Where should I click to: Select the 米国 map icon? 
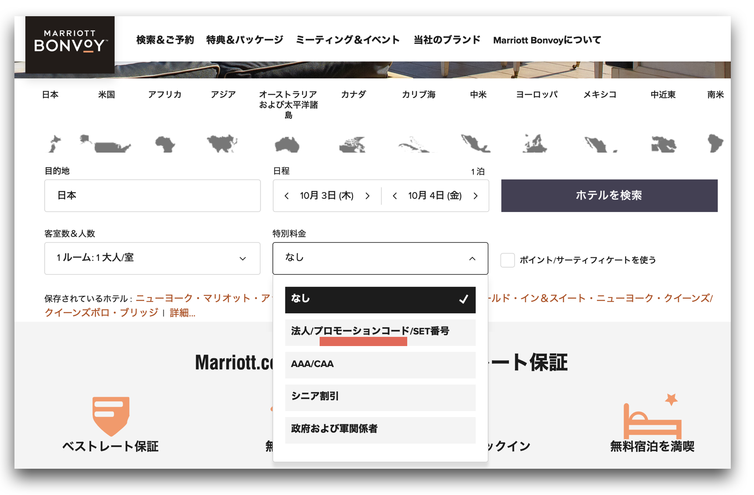105,144
